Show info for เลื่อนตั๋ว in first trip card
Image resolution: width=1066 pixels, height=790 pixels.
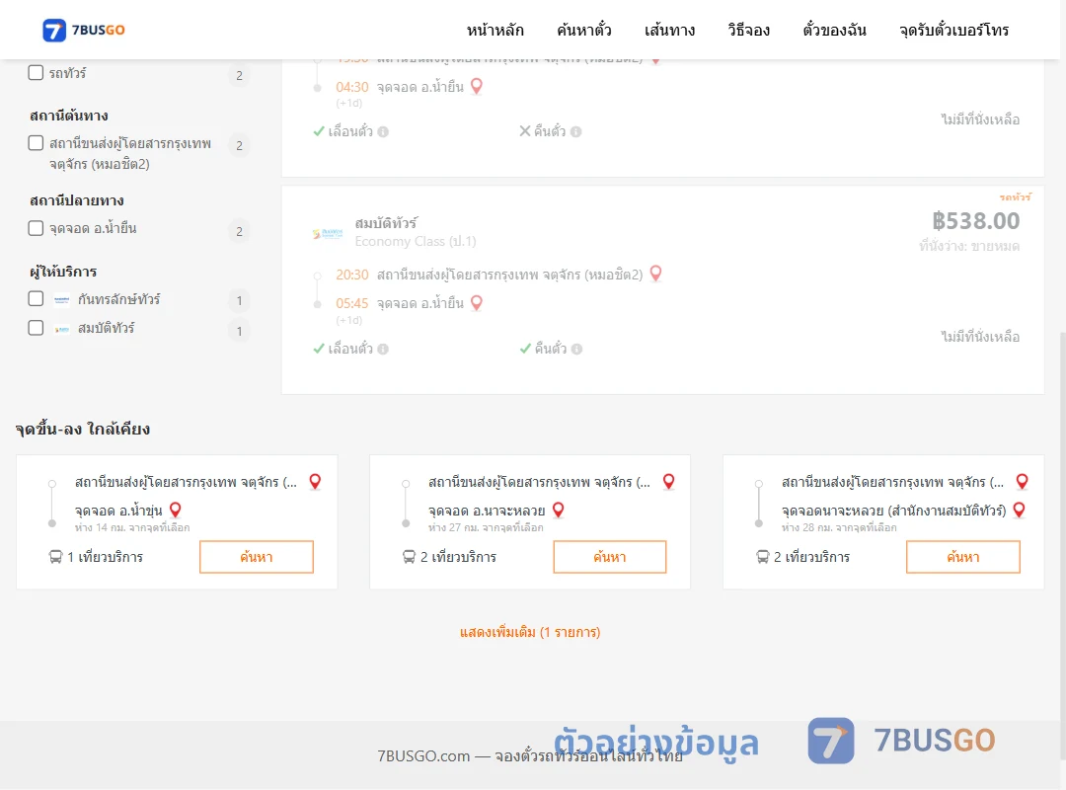(x=383, y=132)
